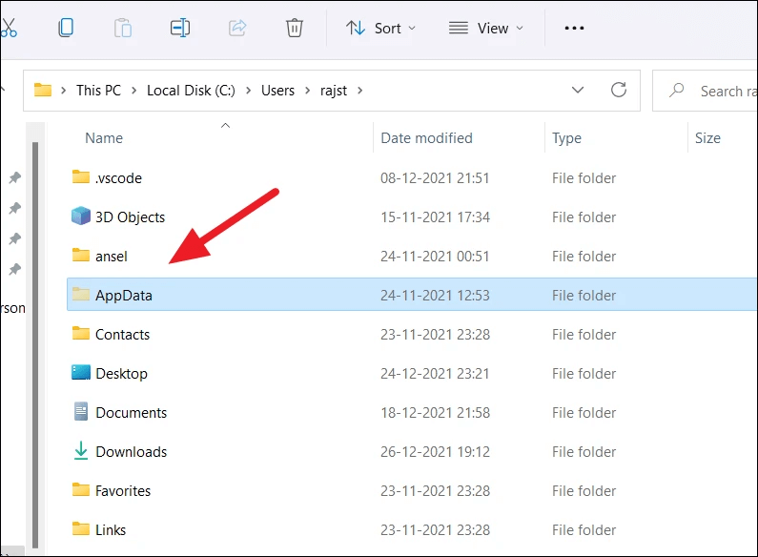758x557 pixels.
Task: Sort by Date modified column header
Action: [x=426, y=138]
